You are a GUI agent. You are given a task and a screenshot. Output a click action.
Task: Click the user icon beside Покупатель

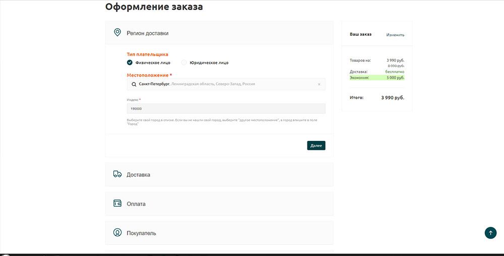click(x=117, y=233)
